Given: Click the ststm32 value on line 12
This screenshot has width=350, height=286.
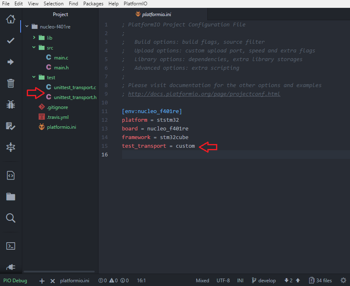Looking at the screenshot, I should coord(168,120).
